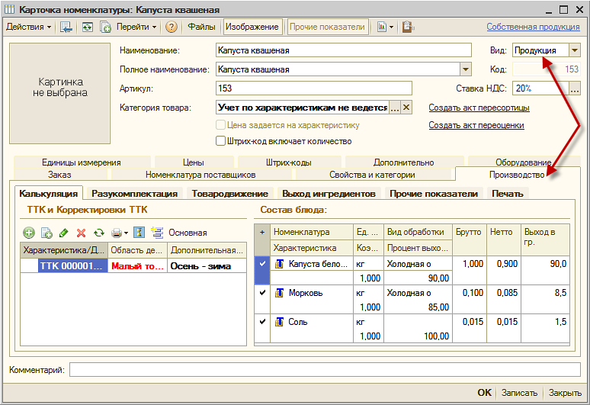
Task: Open the Действия dropdown menu
Action: (29, 27)
